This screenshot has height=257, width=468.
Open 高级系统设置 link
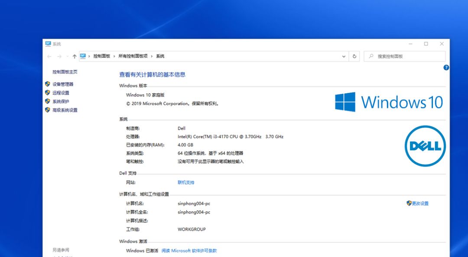[x=65, y=110]
